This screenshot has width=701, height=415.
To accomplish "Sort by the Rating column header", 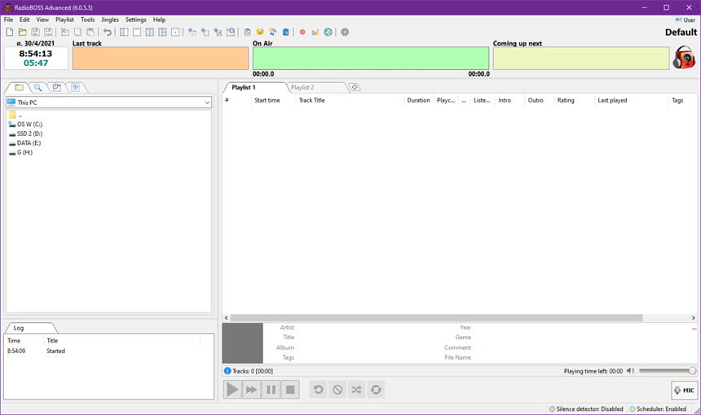I will click(566, 100).
